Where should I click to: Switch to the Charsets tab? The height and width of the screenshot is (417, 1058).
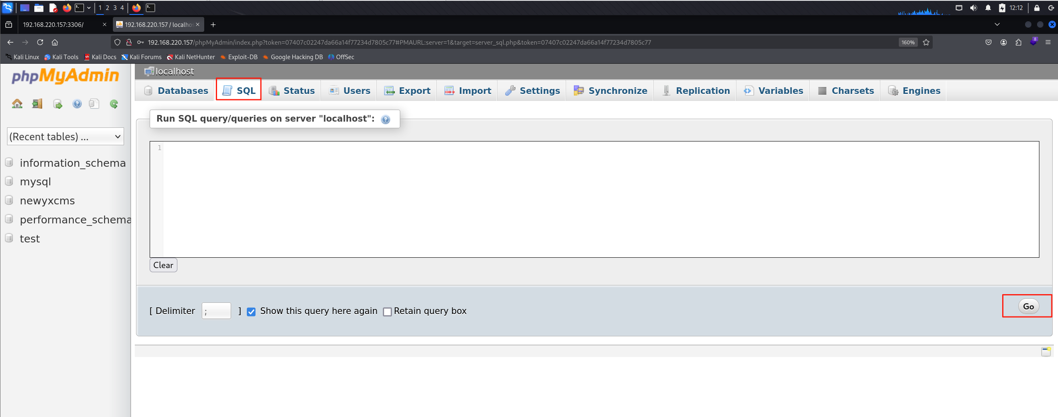coord(846,91)
